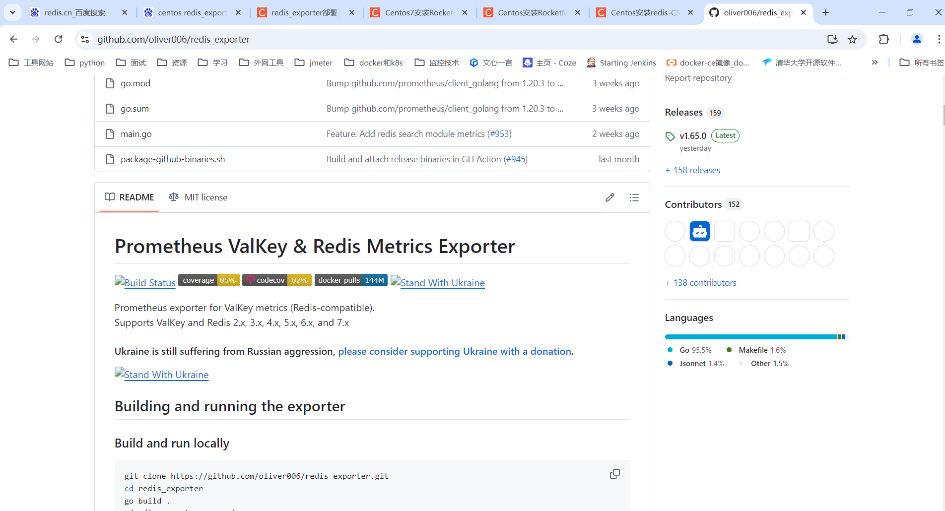The image size is (945, 511).
Task: Open the jmeter bookmarks folder
Action: pos(314,63)
